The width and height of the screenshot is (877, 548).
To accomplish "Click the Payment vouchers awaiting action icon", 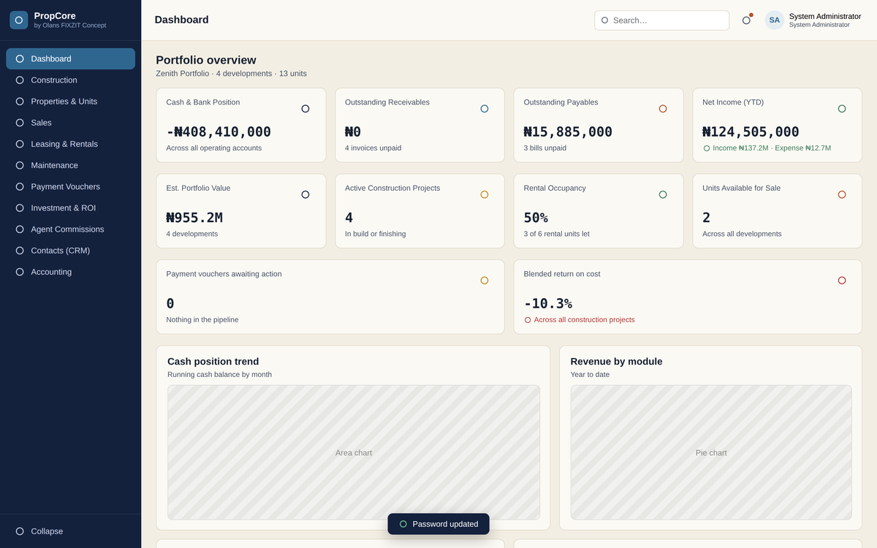I will [485, 281].
